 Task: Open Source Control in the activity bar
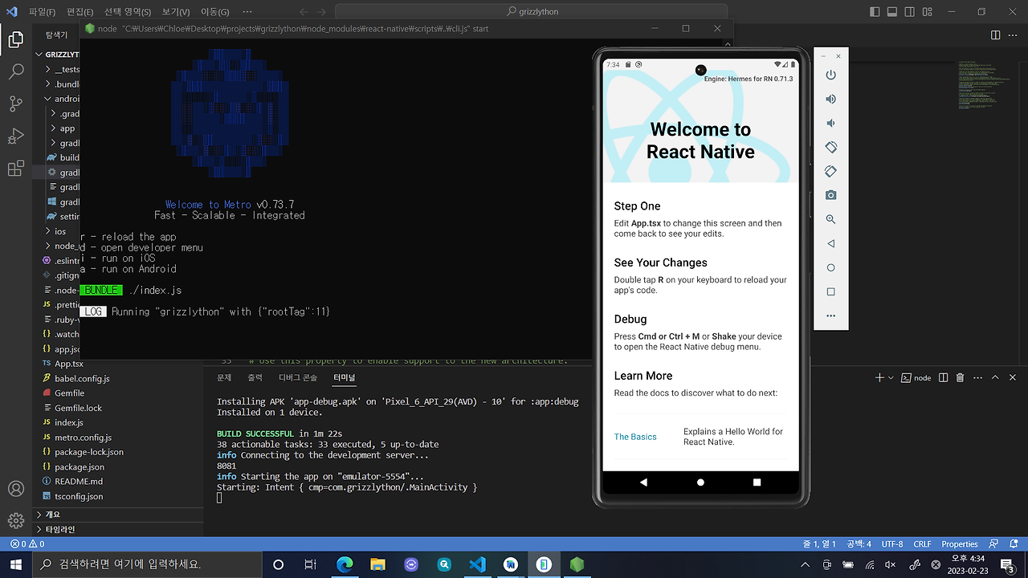click(15, 104)
